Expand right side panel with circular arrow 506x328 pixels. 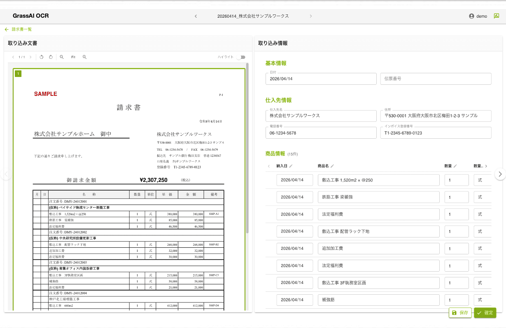pyautogui.click(x=500, y=174)
